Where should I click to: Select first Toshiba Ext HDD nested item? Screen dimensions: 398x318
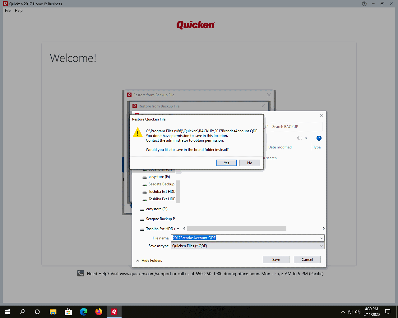(159, 192)
